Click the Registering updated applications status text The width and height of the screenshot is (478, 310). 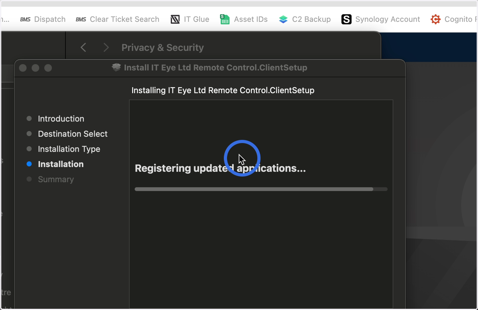(x=220, y=168)
